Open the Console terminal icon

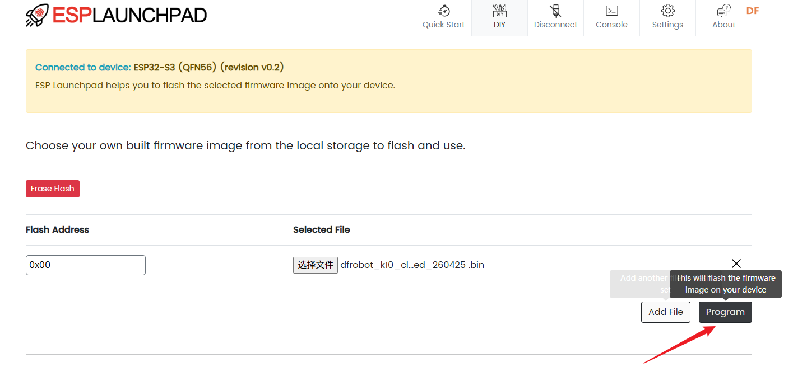tap(611, 11)
